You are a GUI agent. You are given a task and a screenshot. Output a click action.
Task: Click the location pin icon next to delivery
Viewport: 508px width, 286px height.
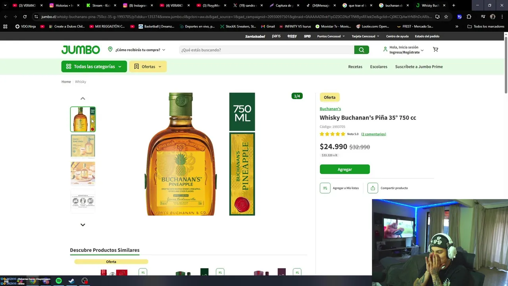110,50
